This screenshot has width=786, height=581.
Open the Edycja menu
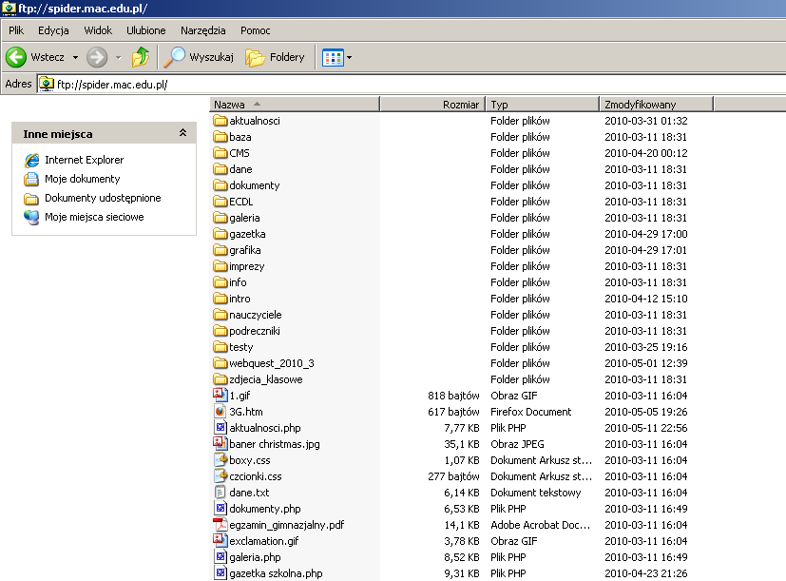tap(53, 30)
